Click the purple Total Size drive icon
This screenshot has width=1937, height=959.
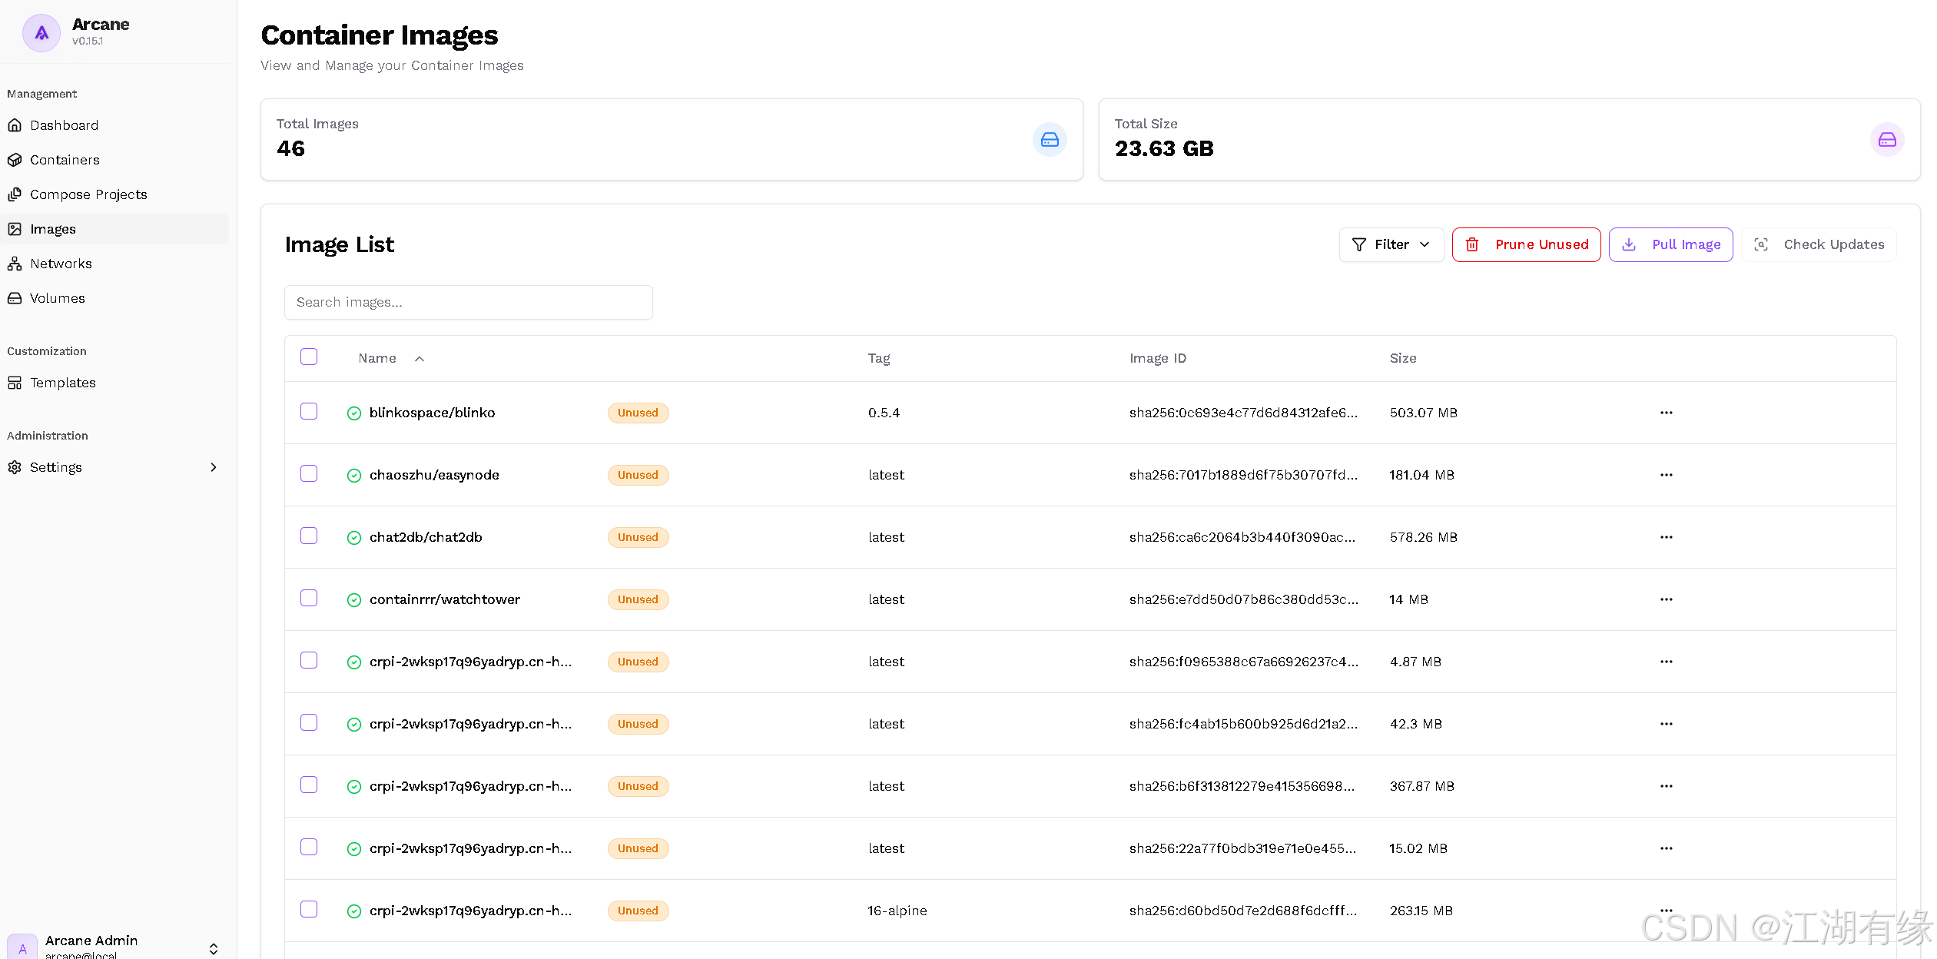[1886, 140]
